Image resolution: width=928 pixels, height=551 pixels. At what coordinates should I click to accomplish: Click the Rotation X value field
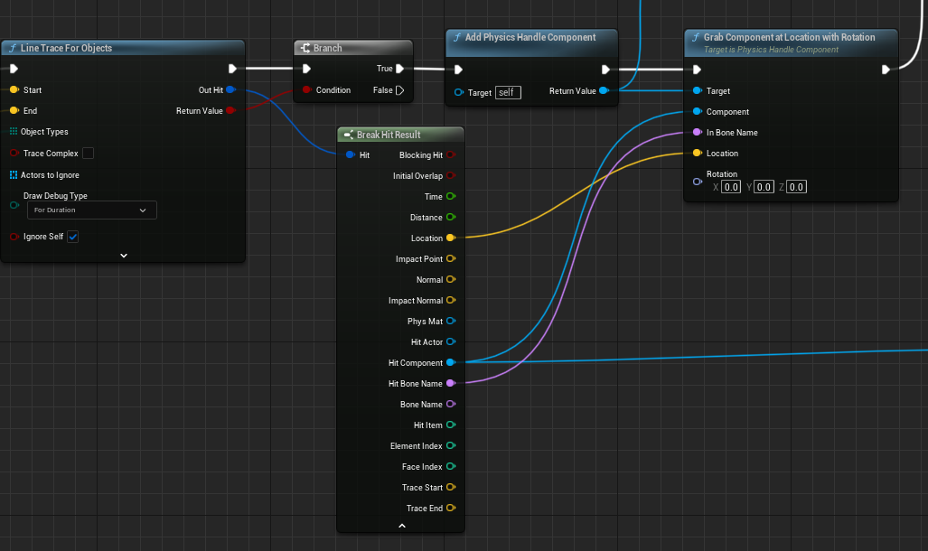[731, 187]
